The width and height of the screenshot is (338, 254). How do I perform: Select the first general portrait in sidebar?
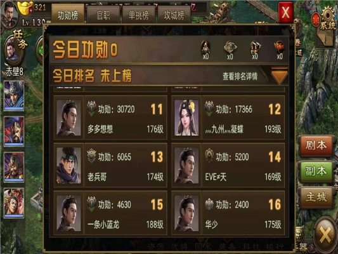tap(14, 96)
